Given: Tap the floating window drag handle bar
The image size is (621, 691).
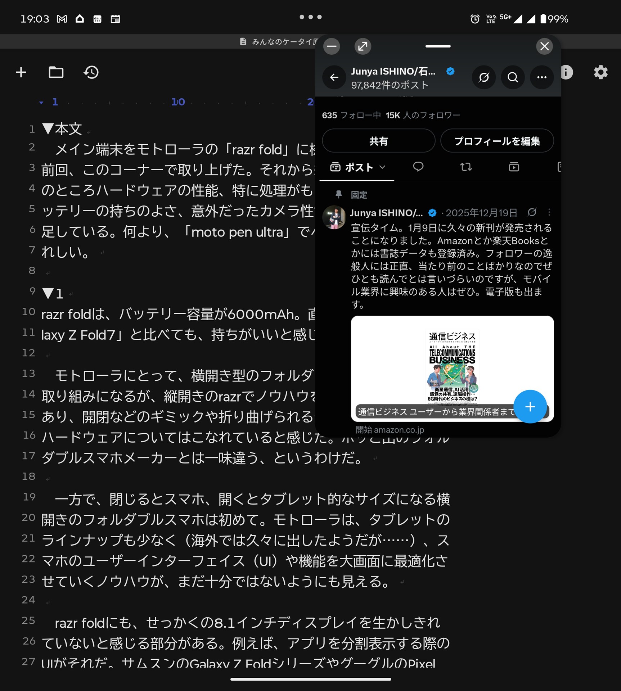Looking at the screenshot, I should coord(438,46).
